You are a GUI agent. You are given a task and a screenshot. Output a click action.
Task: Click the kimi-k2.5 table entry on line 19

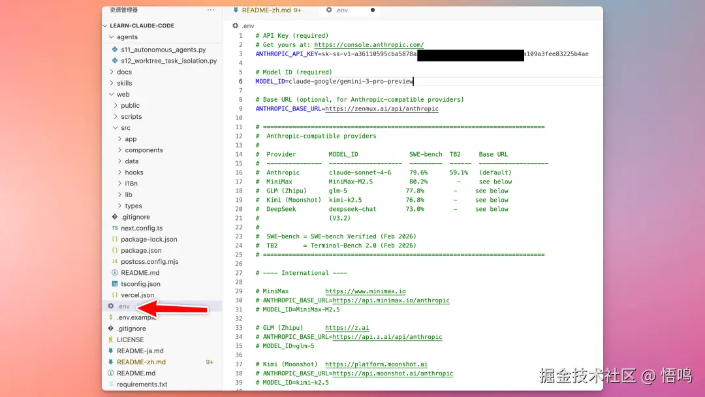(345, 200)
